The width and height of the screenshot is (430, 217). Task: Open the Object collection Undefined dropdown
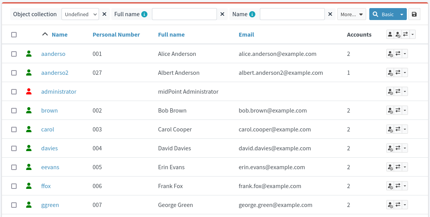coord(80,14)
